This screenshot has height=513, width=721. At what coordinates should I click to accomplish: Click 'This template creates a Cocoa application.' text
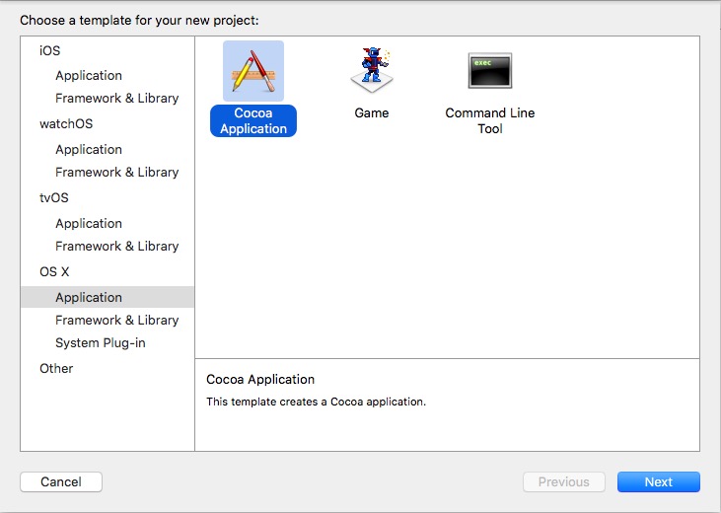click(316, 402)
